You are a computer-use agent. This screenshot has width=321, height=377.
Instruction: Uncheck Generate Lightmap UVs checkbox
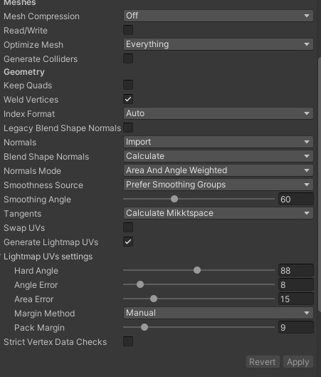point(128,242)
